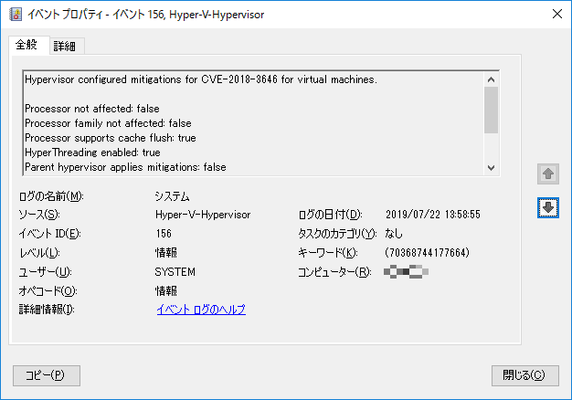
Task: Click the log name value システム
Action: pos(172,196)
